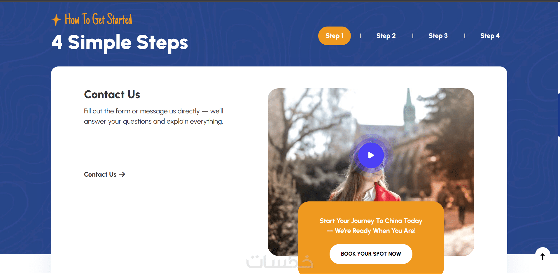
Task: Select the Step 1 tab
Action: (335, 36)
